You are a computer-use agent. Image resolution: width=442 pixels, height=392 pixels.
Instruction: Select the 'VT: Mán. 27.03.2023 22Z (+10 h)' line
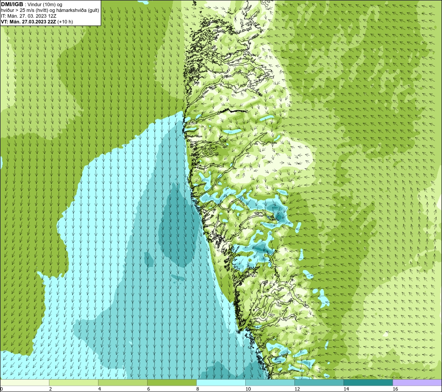pos(37,22)
